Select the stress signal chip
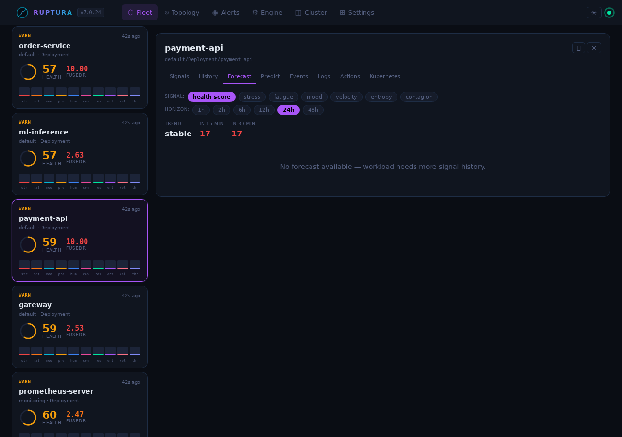This screenshot has width=622, height=437. point(252,97)
